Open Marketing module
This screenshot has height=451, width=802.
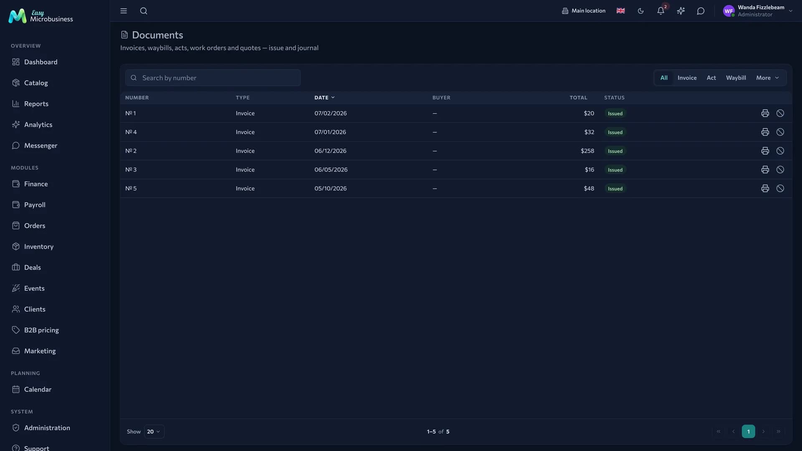point(55,351)
